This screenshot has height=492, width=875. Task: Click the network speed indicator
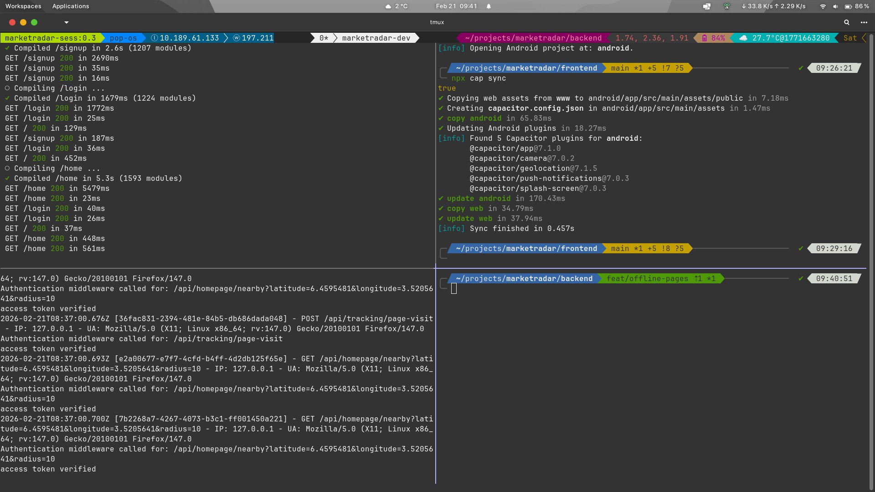pyautogui.click(x=773, y=6)
